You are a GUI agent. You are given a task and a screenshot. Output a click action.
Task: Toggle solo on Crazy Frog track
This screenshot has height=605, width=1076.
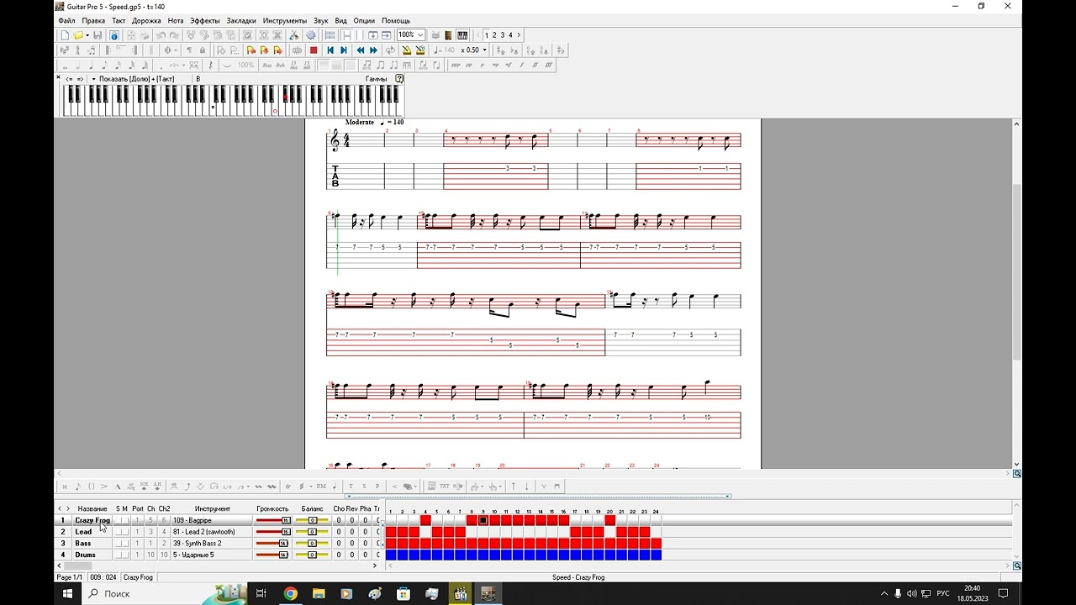point(119,520)
